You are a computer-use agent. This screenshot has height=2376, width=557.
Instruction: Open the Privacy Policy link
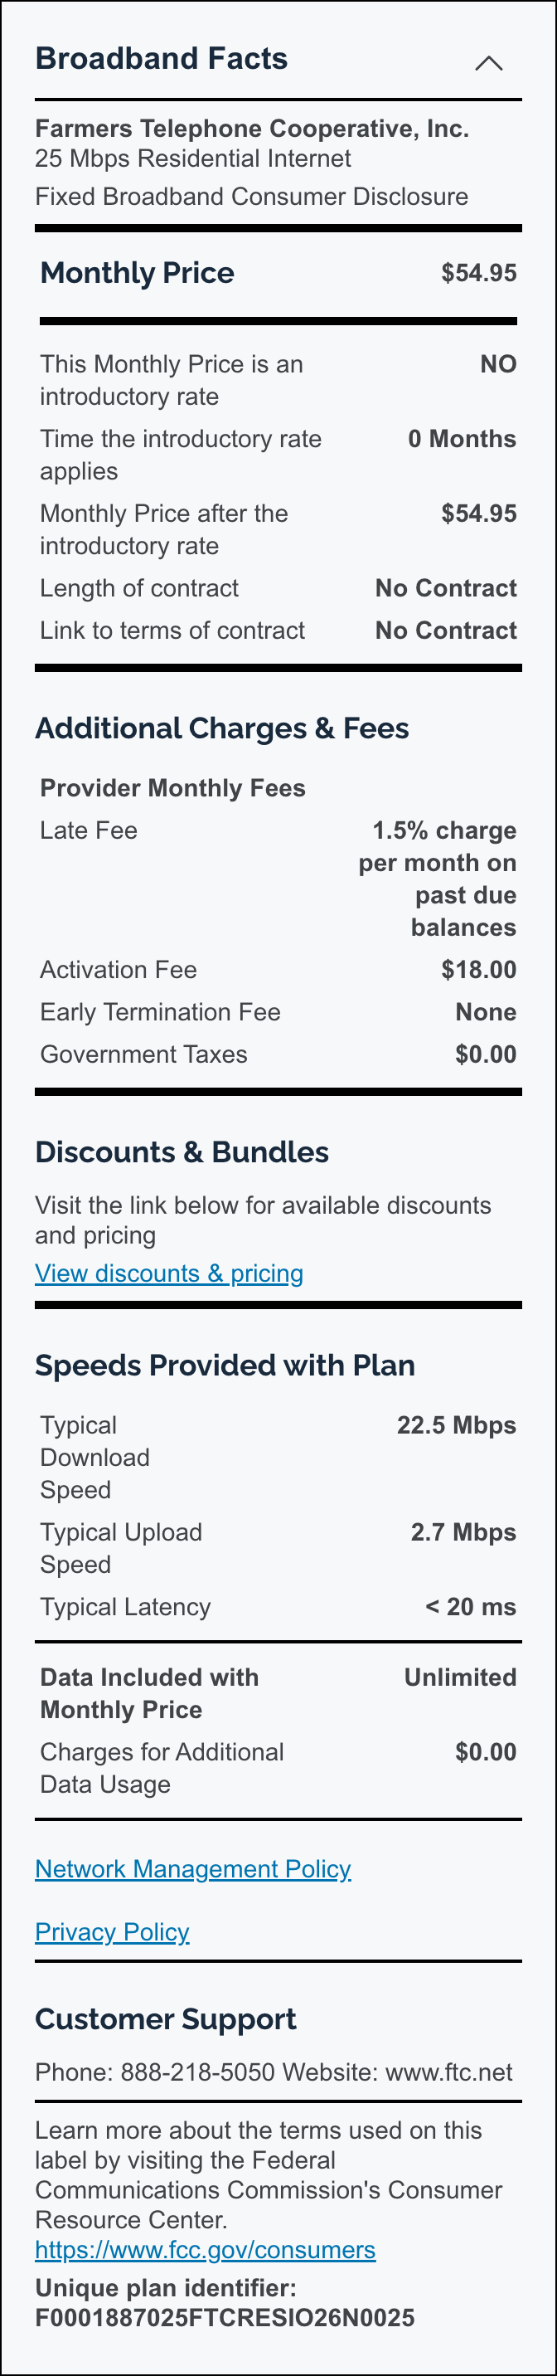112,1932
